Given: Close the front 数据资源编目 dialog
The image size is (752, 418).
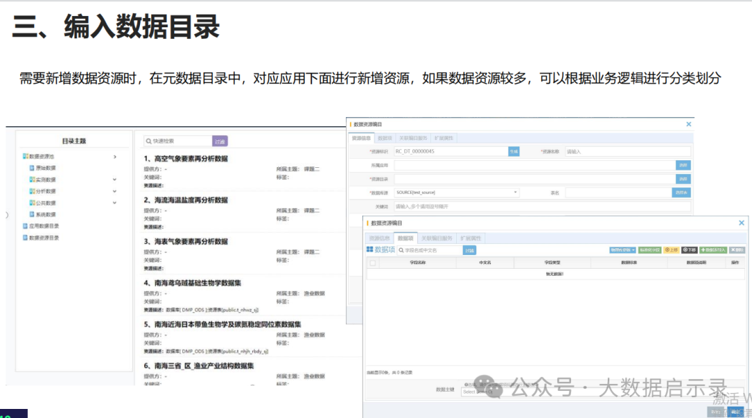Looking at the screenshot, I should pos(742,223).
